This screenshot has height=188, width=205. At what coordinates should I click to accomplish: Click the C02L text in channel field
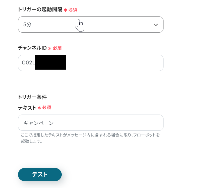tap(28, 63)
